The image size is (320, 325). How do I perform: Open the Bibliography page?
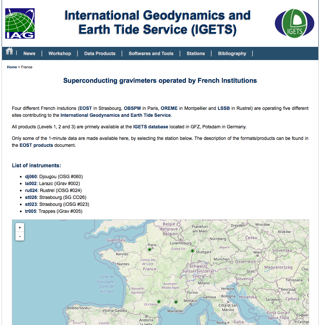click(x=232, y=53)
